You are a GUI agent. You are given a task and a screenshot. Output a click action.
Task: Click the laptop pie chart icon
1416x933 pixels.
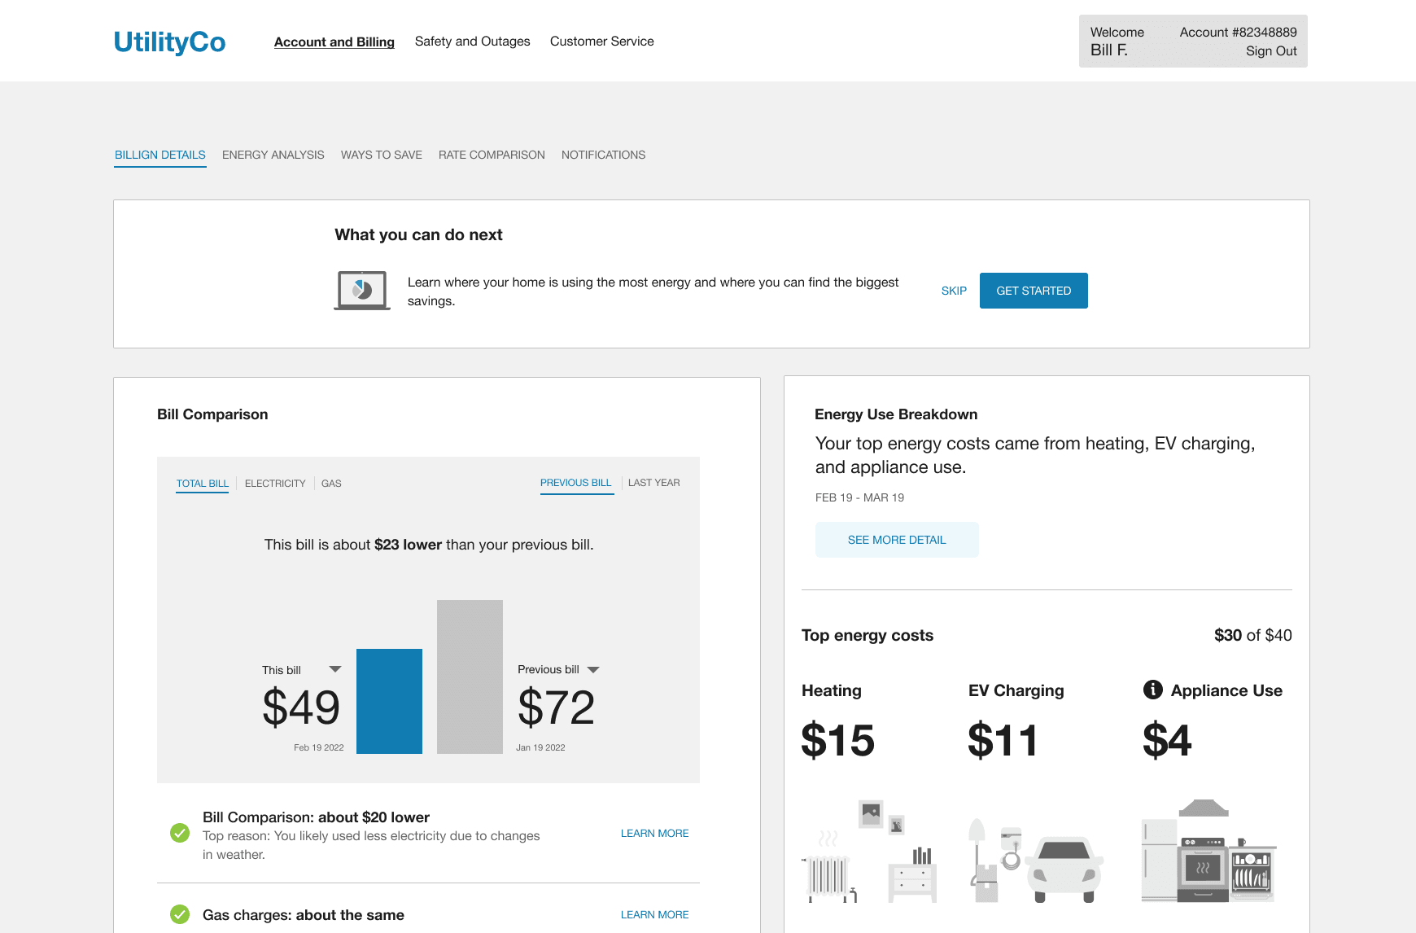pyautogui.click(x=361, y=290)
